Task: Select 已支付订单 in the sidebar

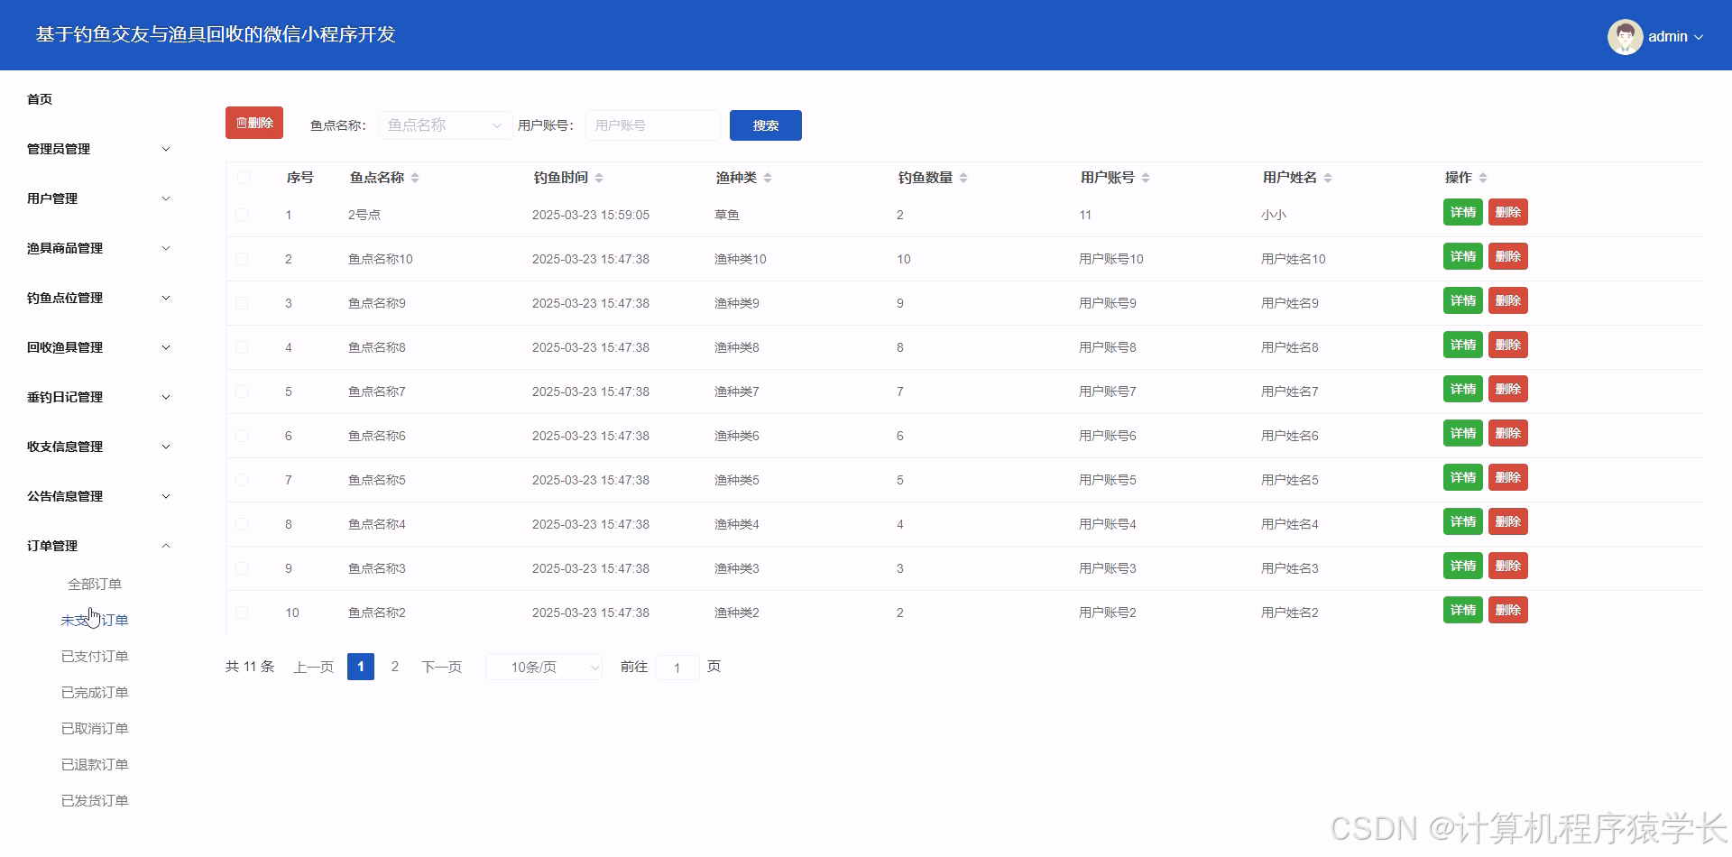Action: point(94,656)
